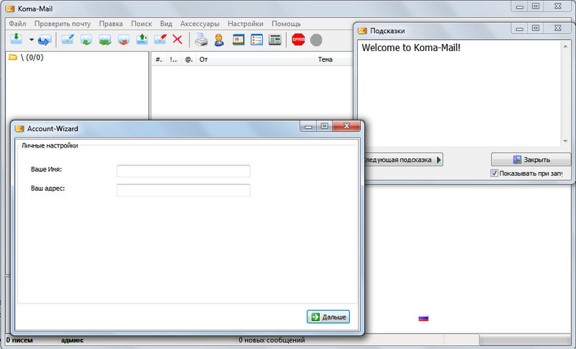Click the reply icon with one green arrow
This screenshot has width=576, height=349.
point(86,40)
